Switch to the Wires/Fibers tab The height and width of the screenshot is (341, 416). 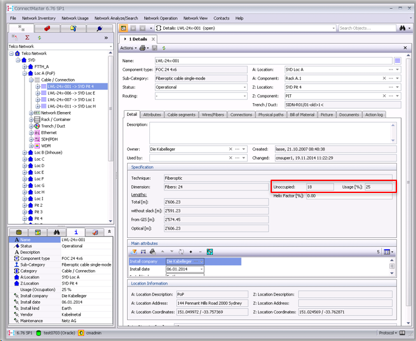[x=213, y=115]
